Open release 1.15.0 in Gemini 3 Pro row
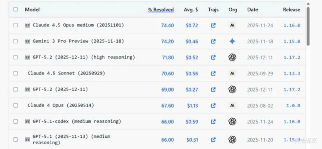Viewport: 322px width, 149px height. pyautogui.click(x=292, y=41)
